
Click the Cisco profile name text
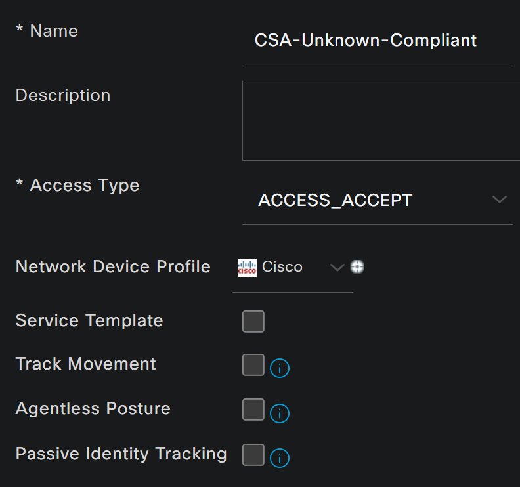coord(282,267)
